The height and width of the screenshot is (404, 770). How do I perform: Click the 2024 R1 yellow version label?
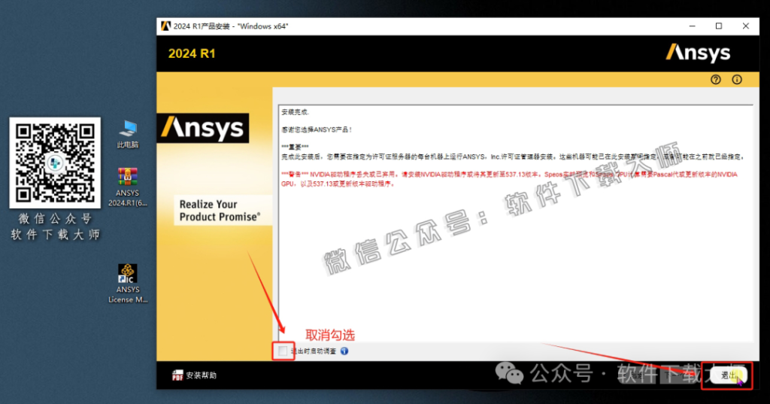click(192, 53)
